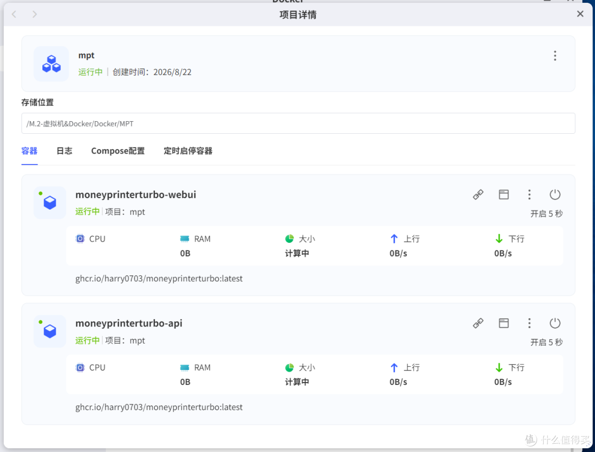595x452 pixels.
Task: Open the Compose配置 tab
Action: [x=118, y=151]
